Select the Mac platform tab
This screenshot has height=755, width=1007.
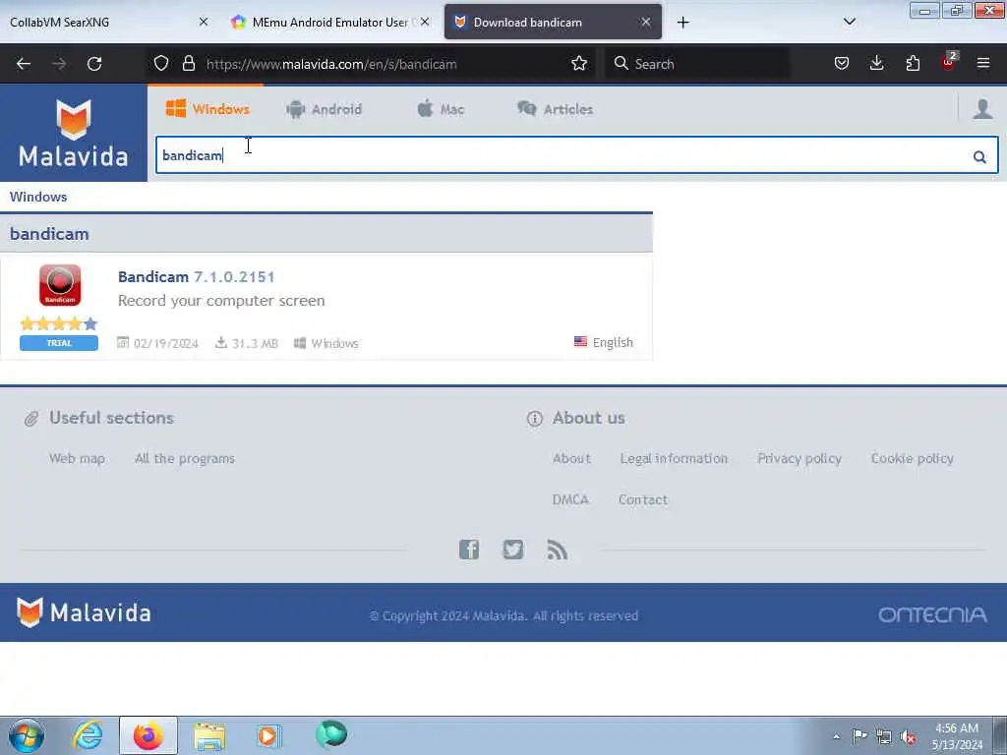[x=441, y=109]
